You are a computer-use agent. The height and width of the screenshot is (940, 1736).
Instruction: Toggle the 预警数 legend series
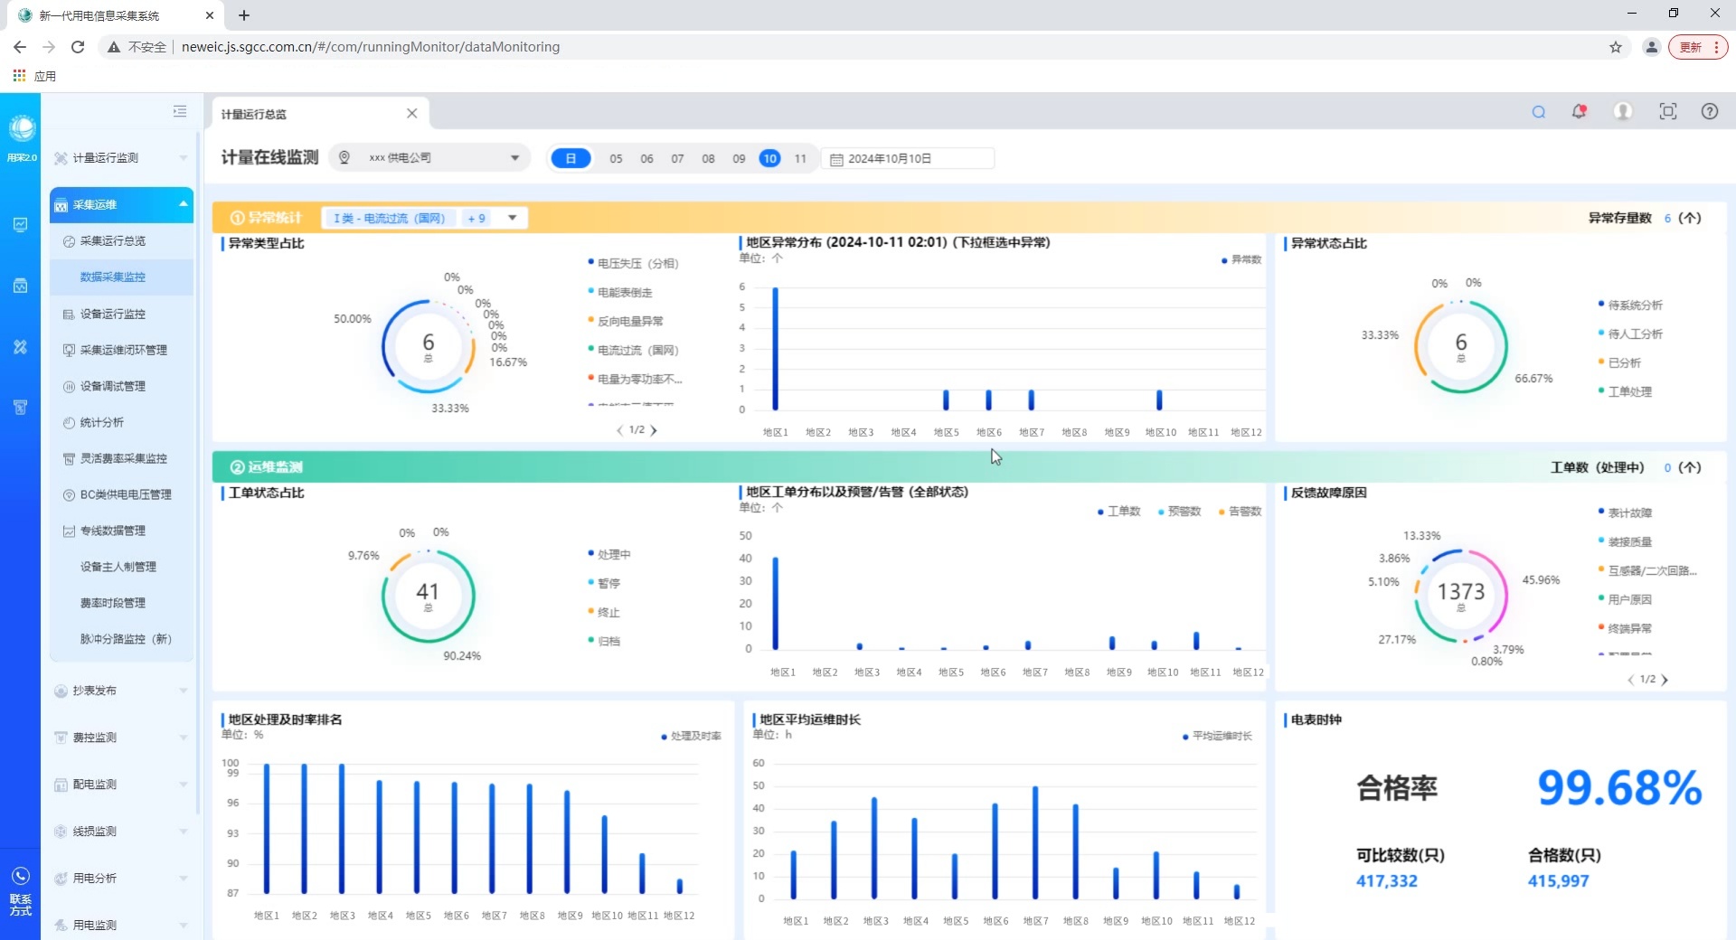[x=1183, y=512]
